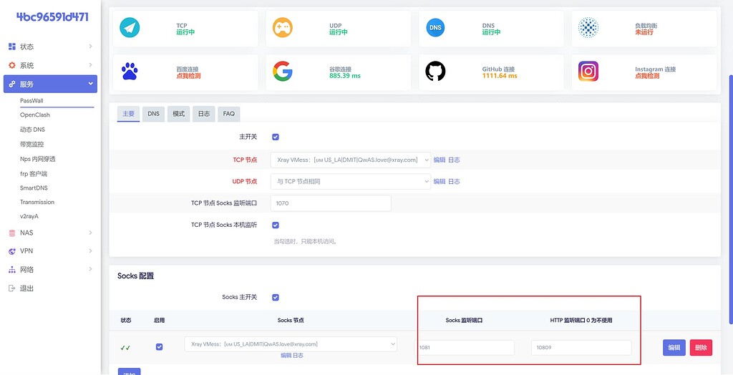
Task: Click 日志 link beside TCP 节点
Action: click(454, 160)
